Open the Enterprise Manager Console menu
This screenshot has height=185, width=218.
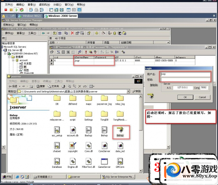tap(8, 25)
